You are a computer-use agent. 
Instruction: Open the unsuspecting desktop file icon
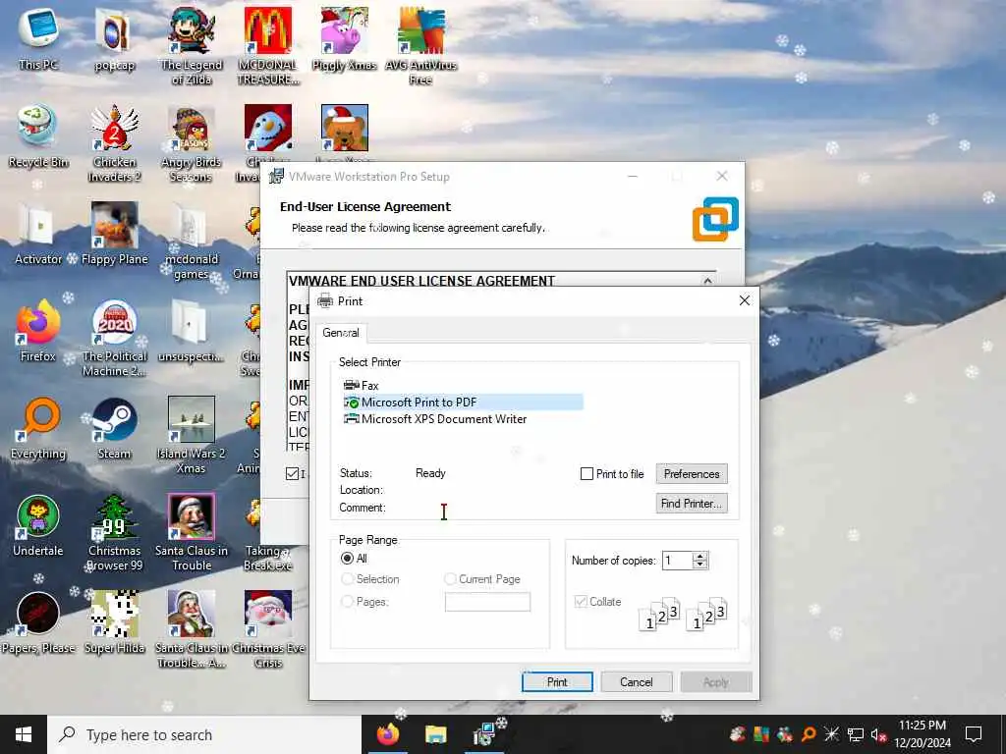click(x=192, y=330)
